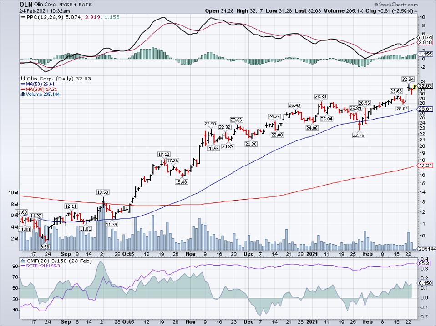Click the 21.30 price label

click(251, 144)
